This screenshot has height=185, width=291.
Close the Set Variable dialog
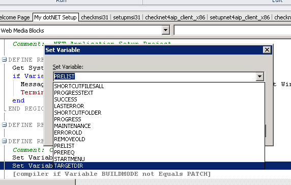(267, 50)
